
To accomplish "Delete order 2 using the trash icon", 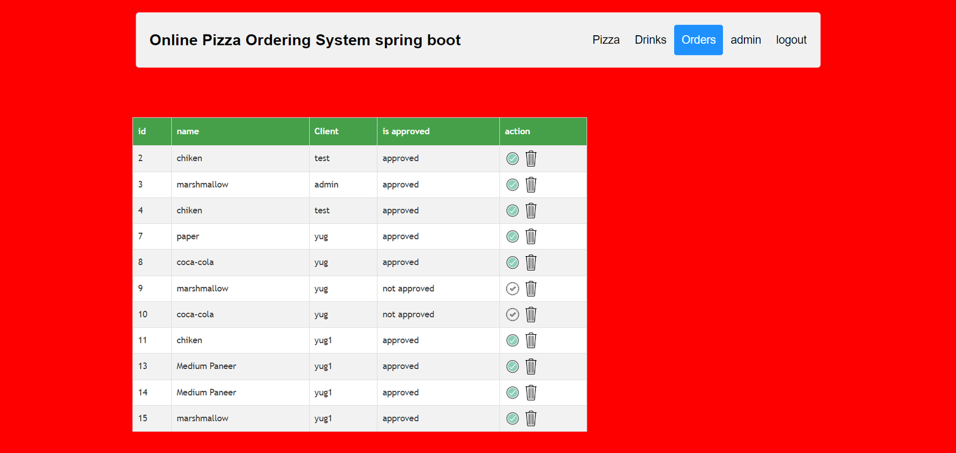I will pyautogui.click(x=531, y=159).
